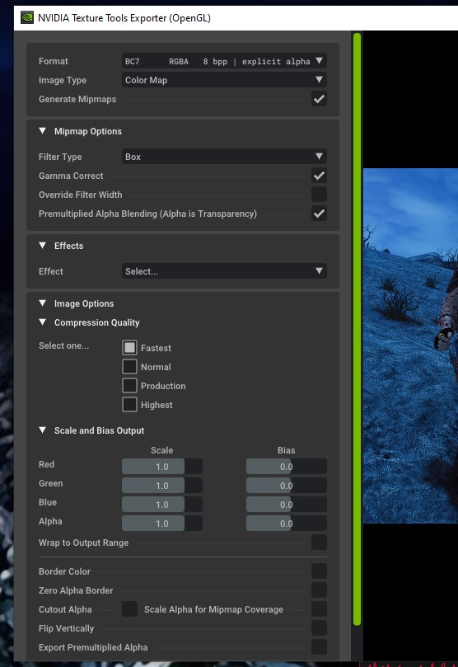Screen dimensions: 458x667
Task: Collapse the Mipmap Options section
Action: tap(43, 131)
